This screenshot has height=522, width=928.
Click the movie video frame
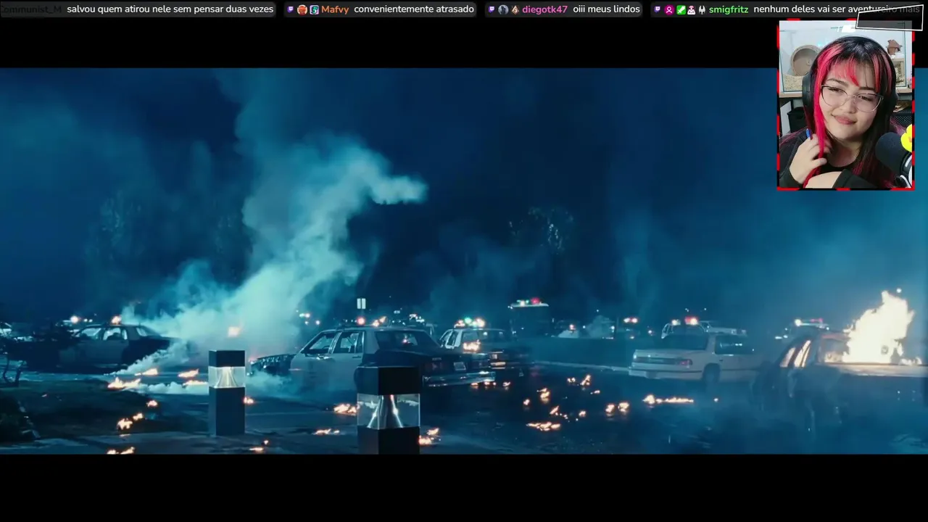pyautogui.click(x=464, y=261)
